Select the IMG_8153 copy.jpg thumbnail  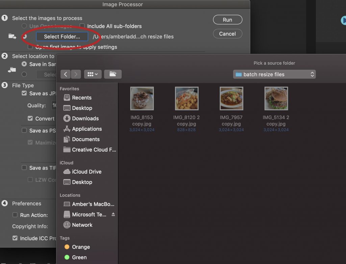pos(142,98)
